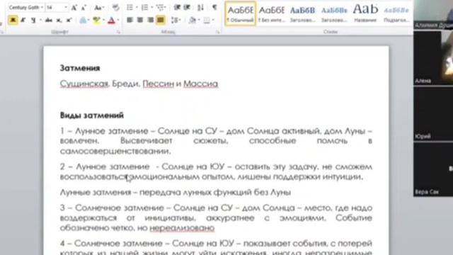This screenshot has width=453, height=255.
Task: Click the underlined word 'нереализовано'
Action: (182, 228)
